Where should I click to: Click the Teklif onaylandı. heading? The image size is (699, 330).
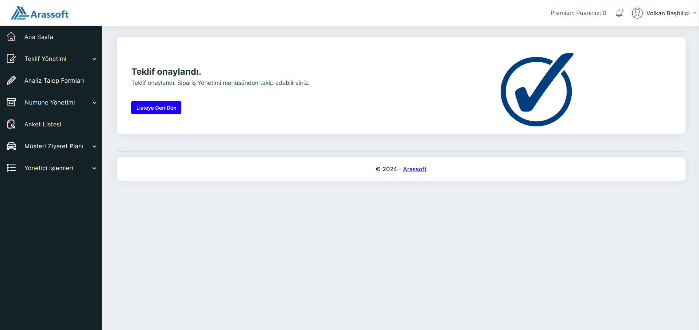[166, 71]
